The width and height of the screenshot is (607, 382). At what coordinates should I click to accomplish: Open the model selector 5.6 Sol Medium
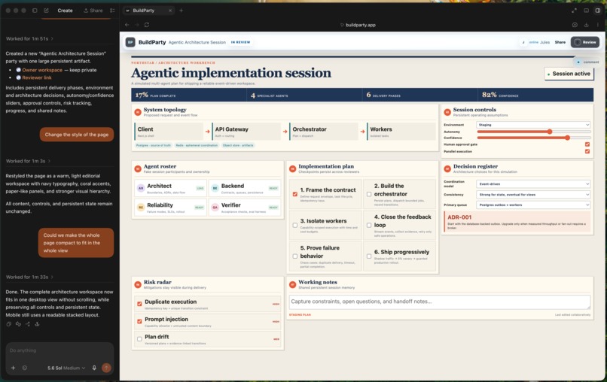tap(66, 368)
